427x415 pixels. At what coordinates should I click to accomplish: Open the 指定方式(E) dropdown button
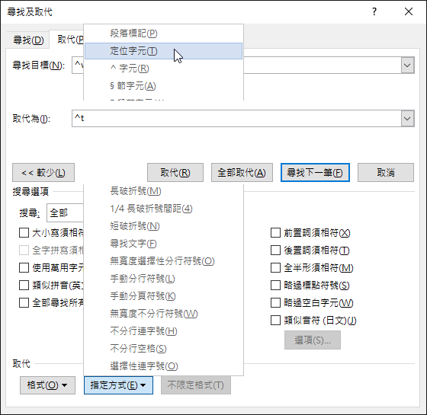coord(118,385)
